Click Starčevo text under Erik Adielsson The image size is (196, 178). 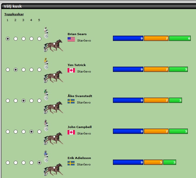coord(84,164)
